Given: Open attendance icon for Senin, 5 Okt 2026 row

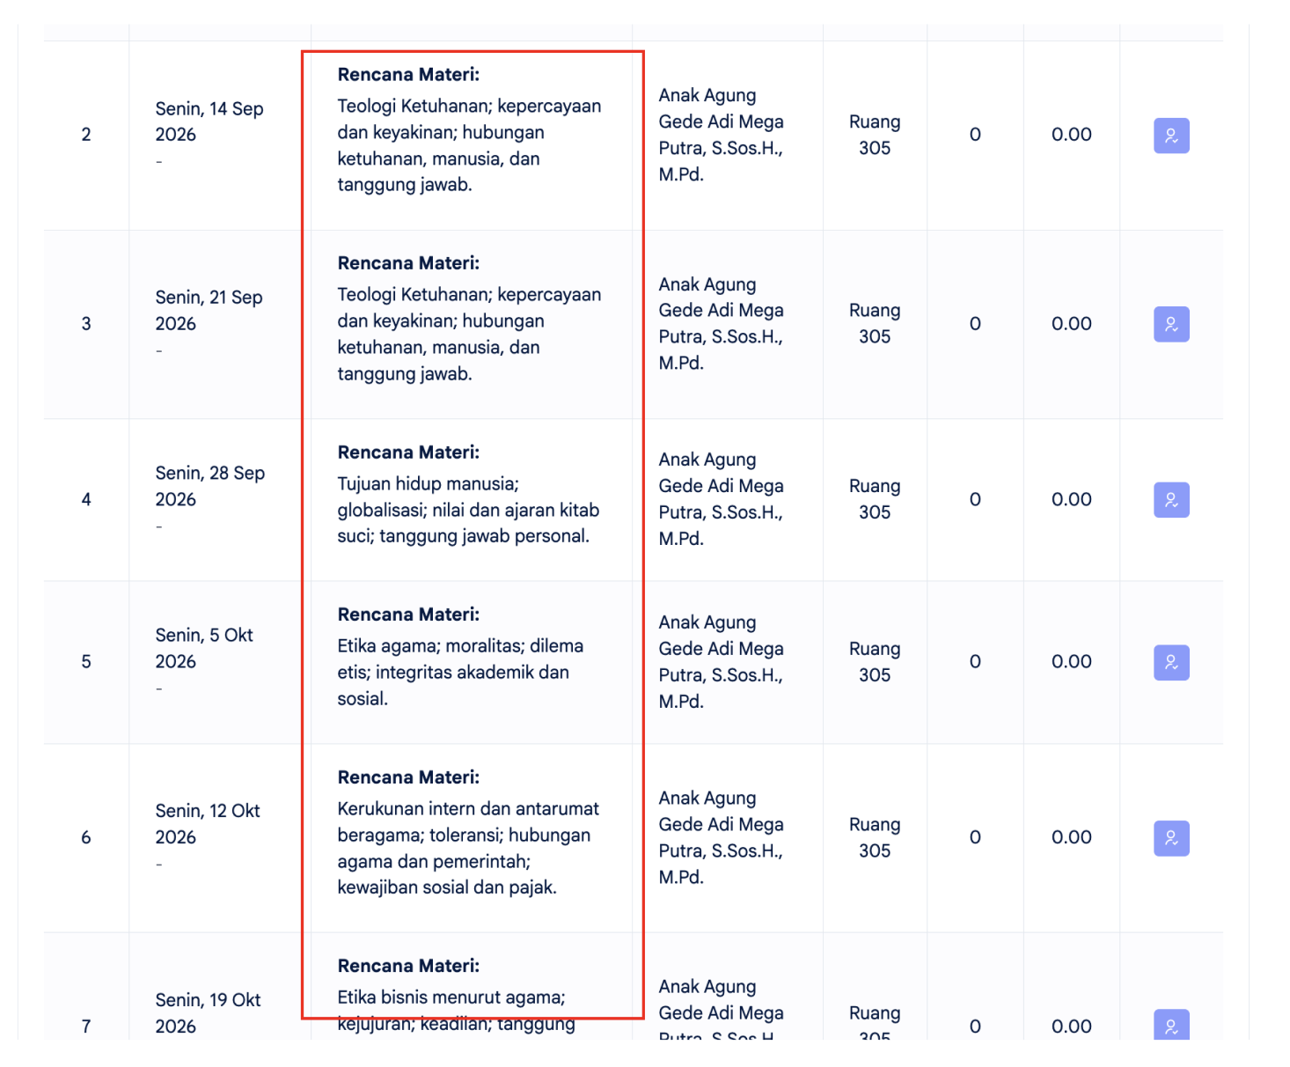Looking at the screenshot, I should click(1171, 662).
